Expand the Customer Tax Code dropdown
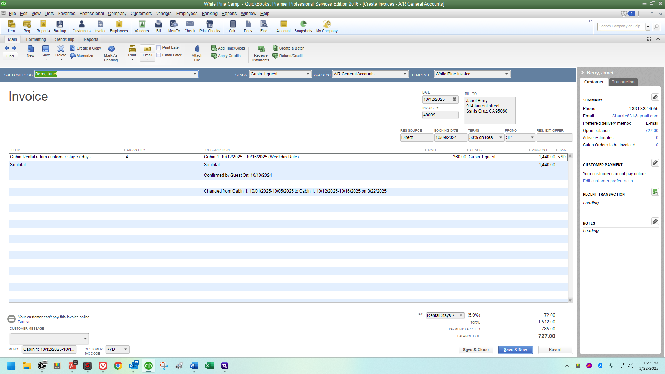The height and width of the screenshot is (374, 665). tap(125, 349)
